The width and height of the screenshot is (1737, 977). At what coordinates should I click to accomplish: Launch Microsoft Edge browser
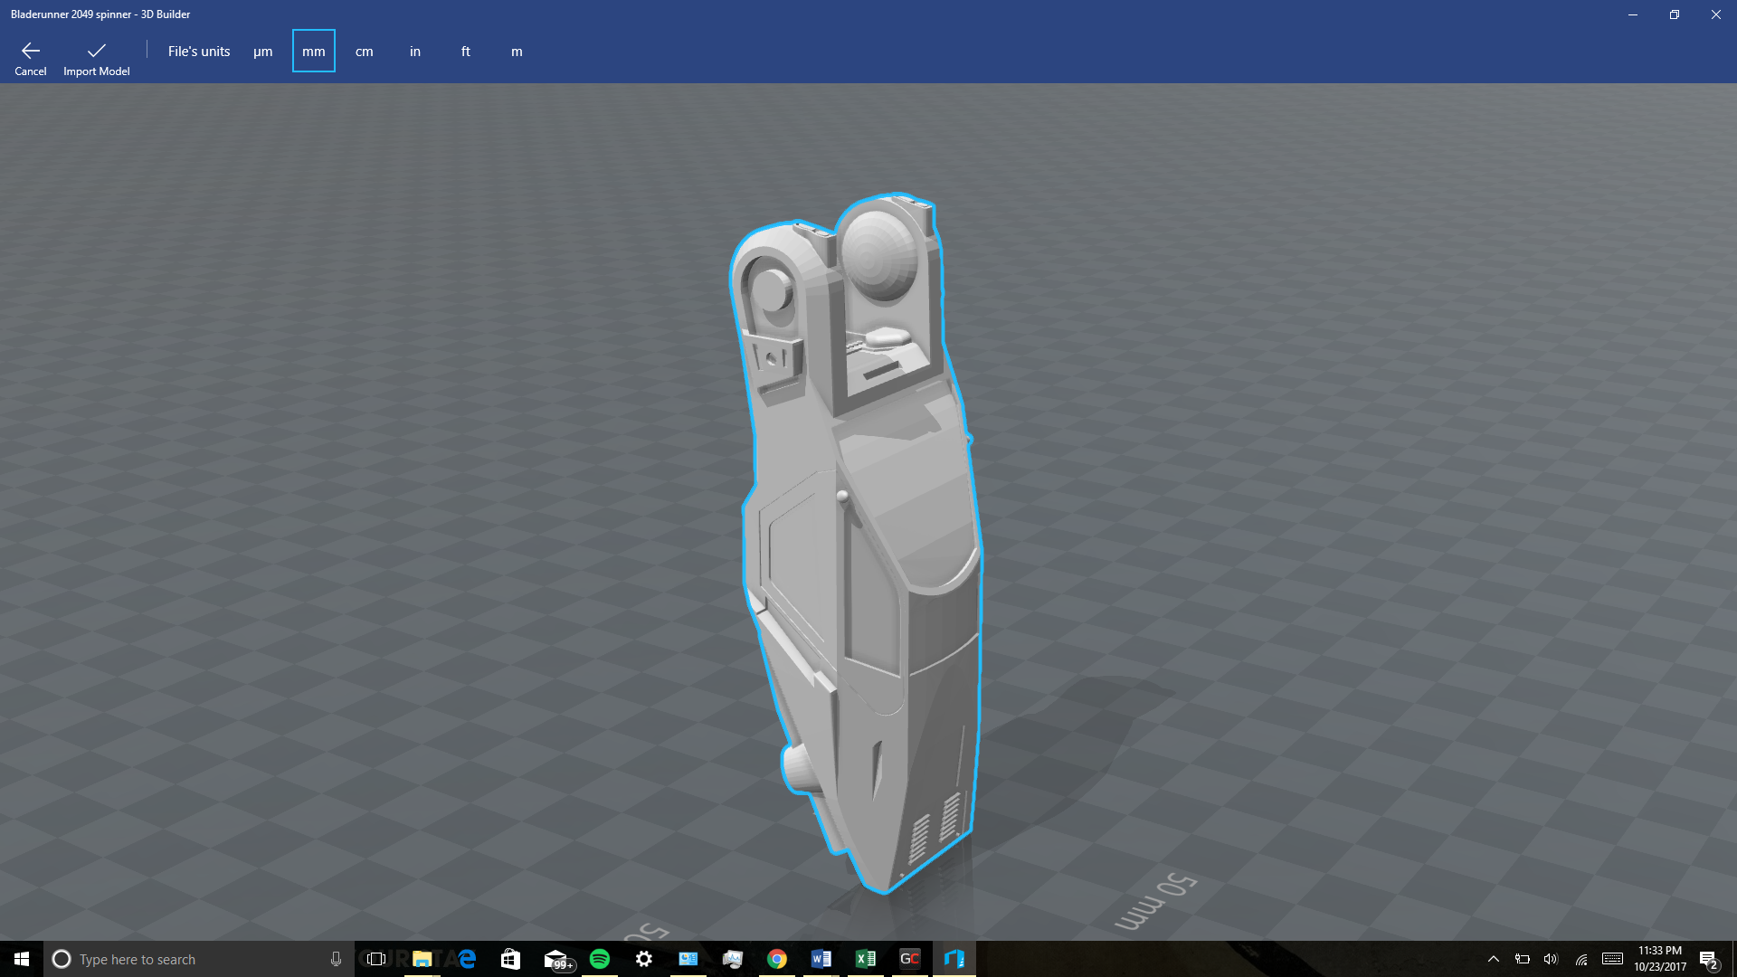click(x=467, y=959)
